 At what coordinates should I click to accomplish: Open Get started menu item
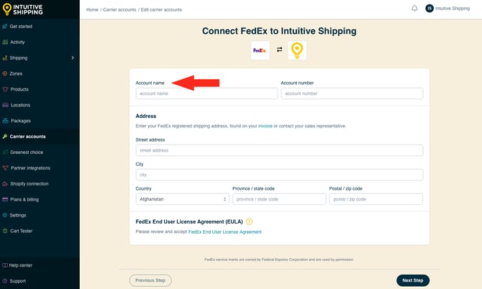(40, 27)
